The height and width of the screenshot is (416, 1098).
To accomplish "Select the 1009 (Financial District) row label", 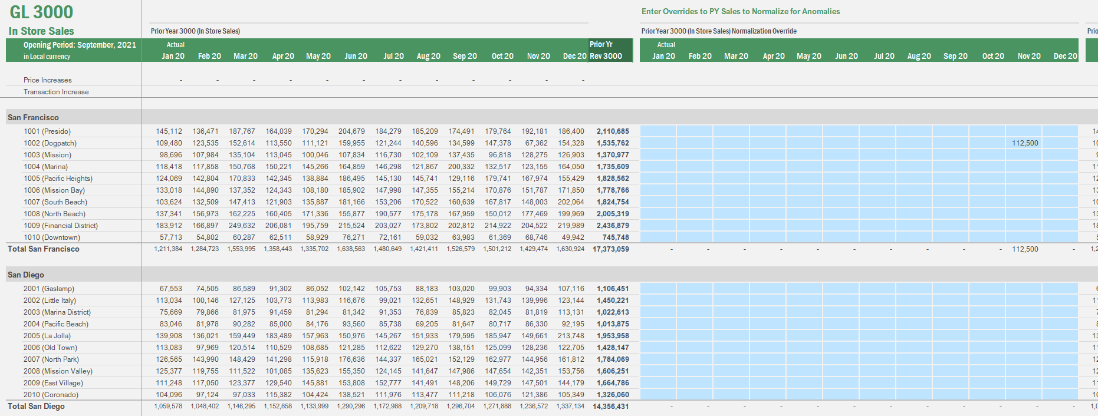I will tap(61, 226).
